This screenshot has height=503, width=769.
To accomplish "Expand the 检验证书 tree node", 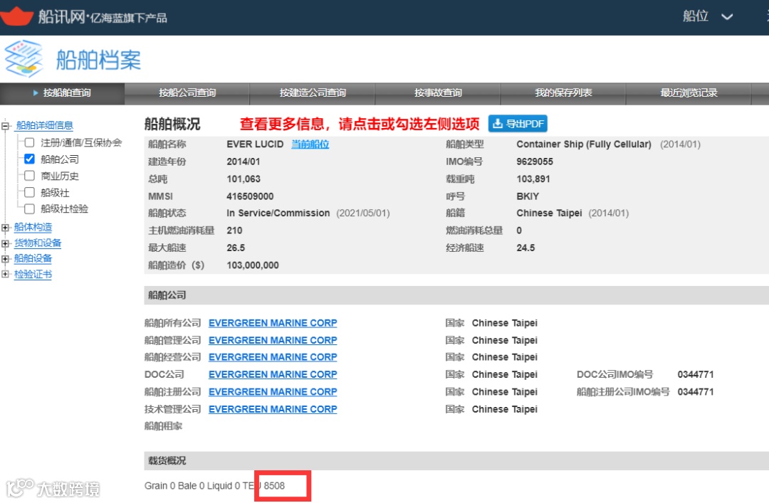I will point(6,275).
